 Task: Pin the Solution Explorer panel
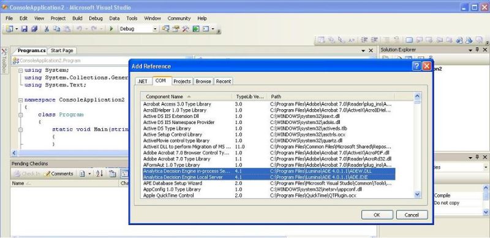pyautogui.click(x=477, y=50)
